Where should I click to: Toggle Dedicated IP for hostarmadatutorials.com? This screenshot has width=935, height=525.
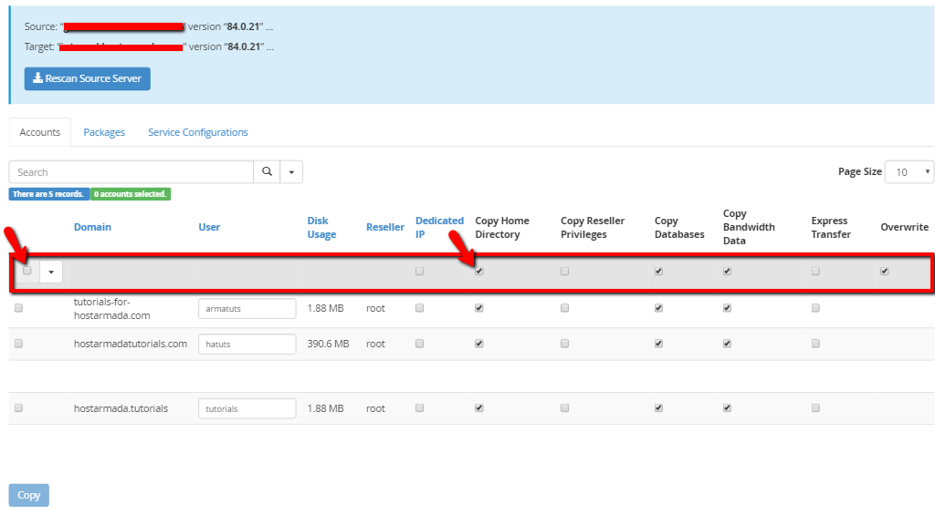420,344
